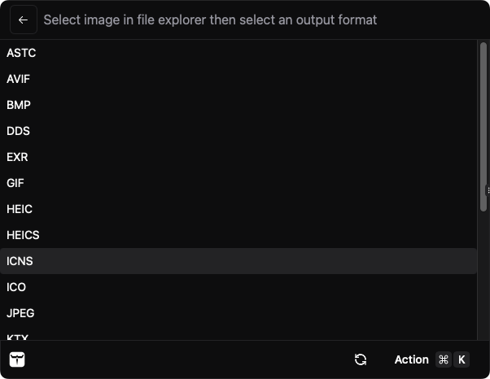Open the Action menu
490x379 pixels.
411,359
